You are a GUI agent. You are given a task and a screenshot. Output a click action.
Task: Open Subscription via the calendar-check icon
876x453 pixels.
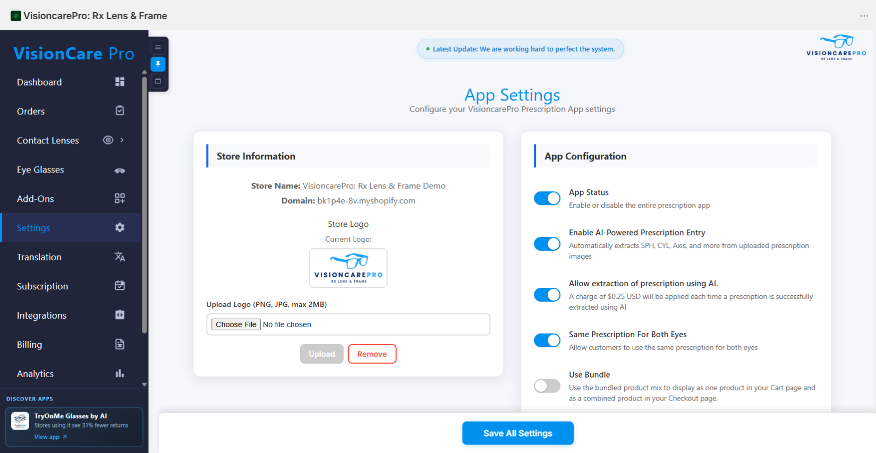click(120, 286)
